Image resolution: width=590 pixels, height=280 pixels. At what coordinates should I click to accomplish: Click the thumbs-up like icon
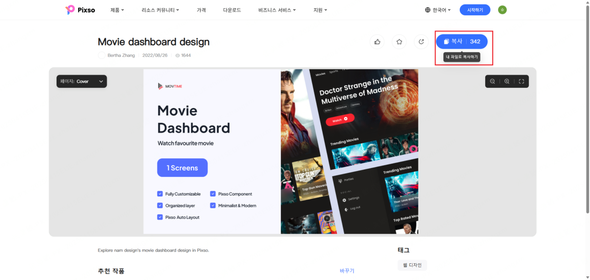[x=377, y=42]
